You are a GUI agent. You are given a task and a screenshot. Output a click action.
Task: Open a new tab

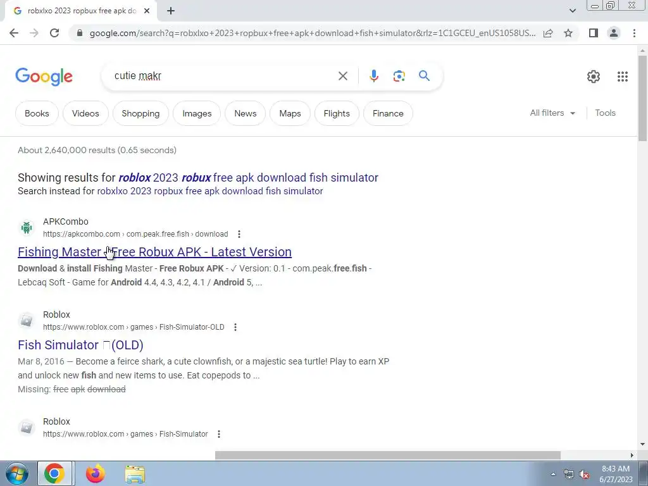point(171,11)
